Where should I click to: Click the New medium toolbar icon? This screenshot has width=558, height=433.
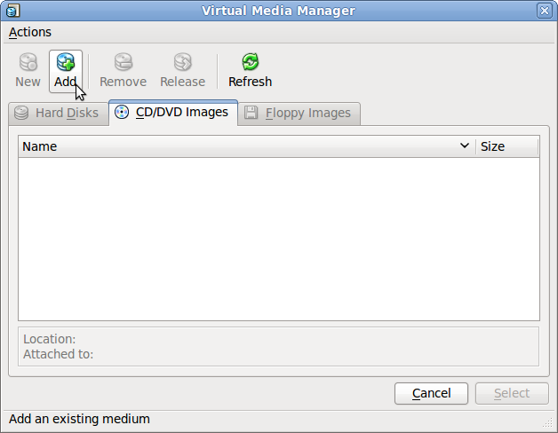pyautogui.click(x=28, y=70)
